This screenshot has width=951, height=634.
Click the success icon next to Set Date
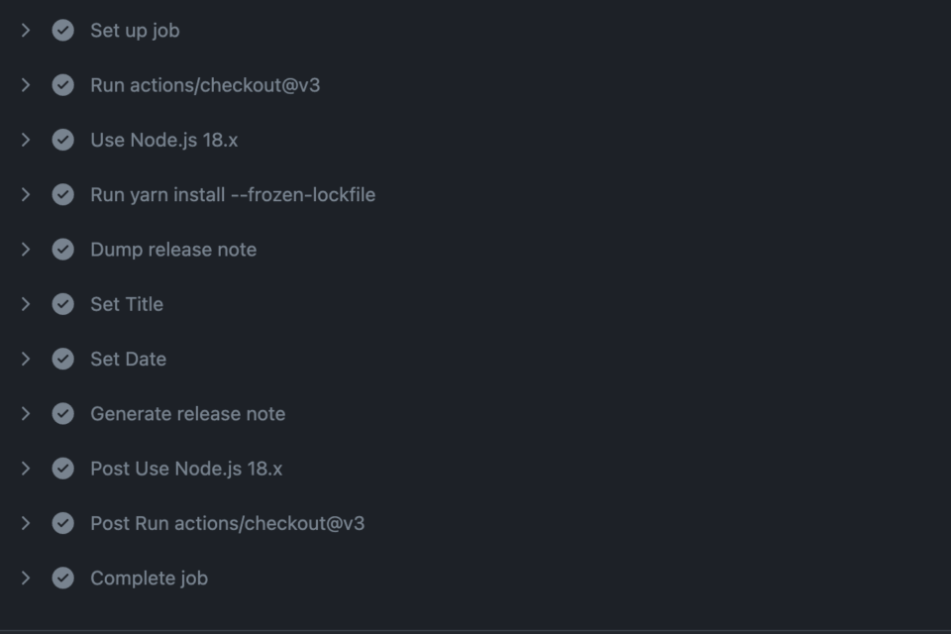(x=63, y=360)
